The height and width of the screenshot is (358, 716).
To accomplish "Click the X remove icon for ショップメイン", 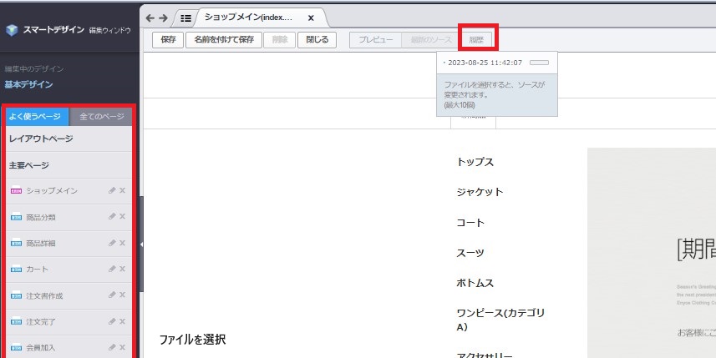I will tap(122, 190).
